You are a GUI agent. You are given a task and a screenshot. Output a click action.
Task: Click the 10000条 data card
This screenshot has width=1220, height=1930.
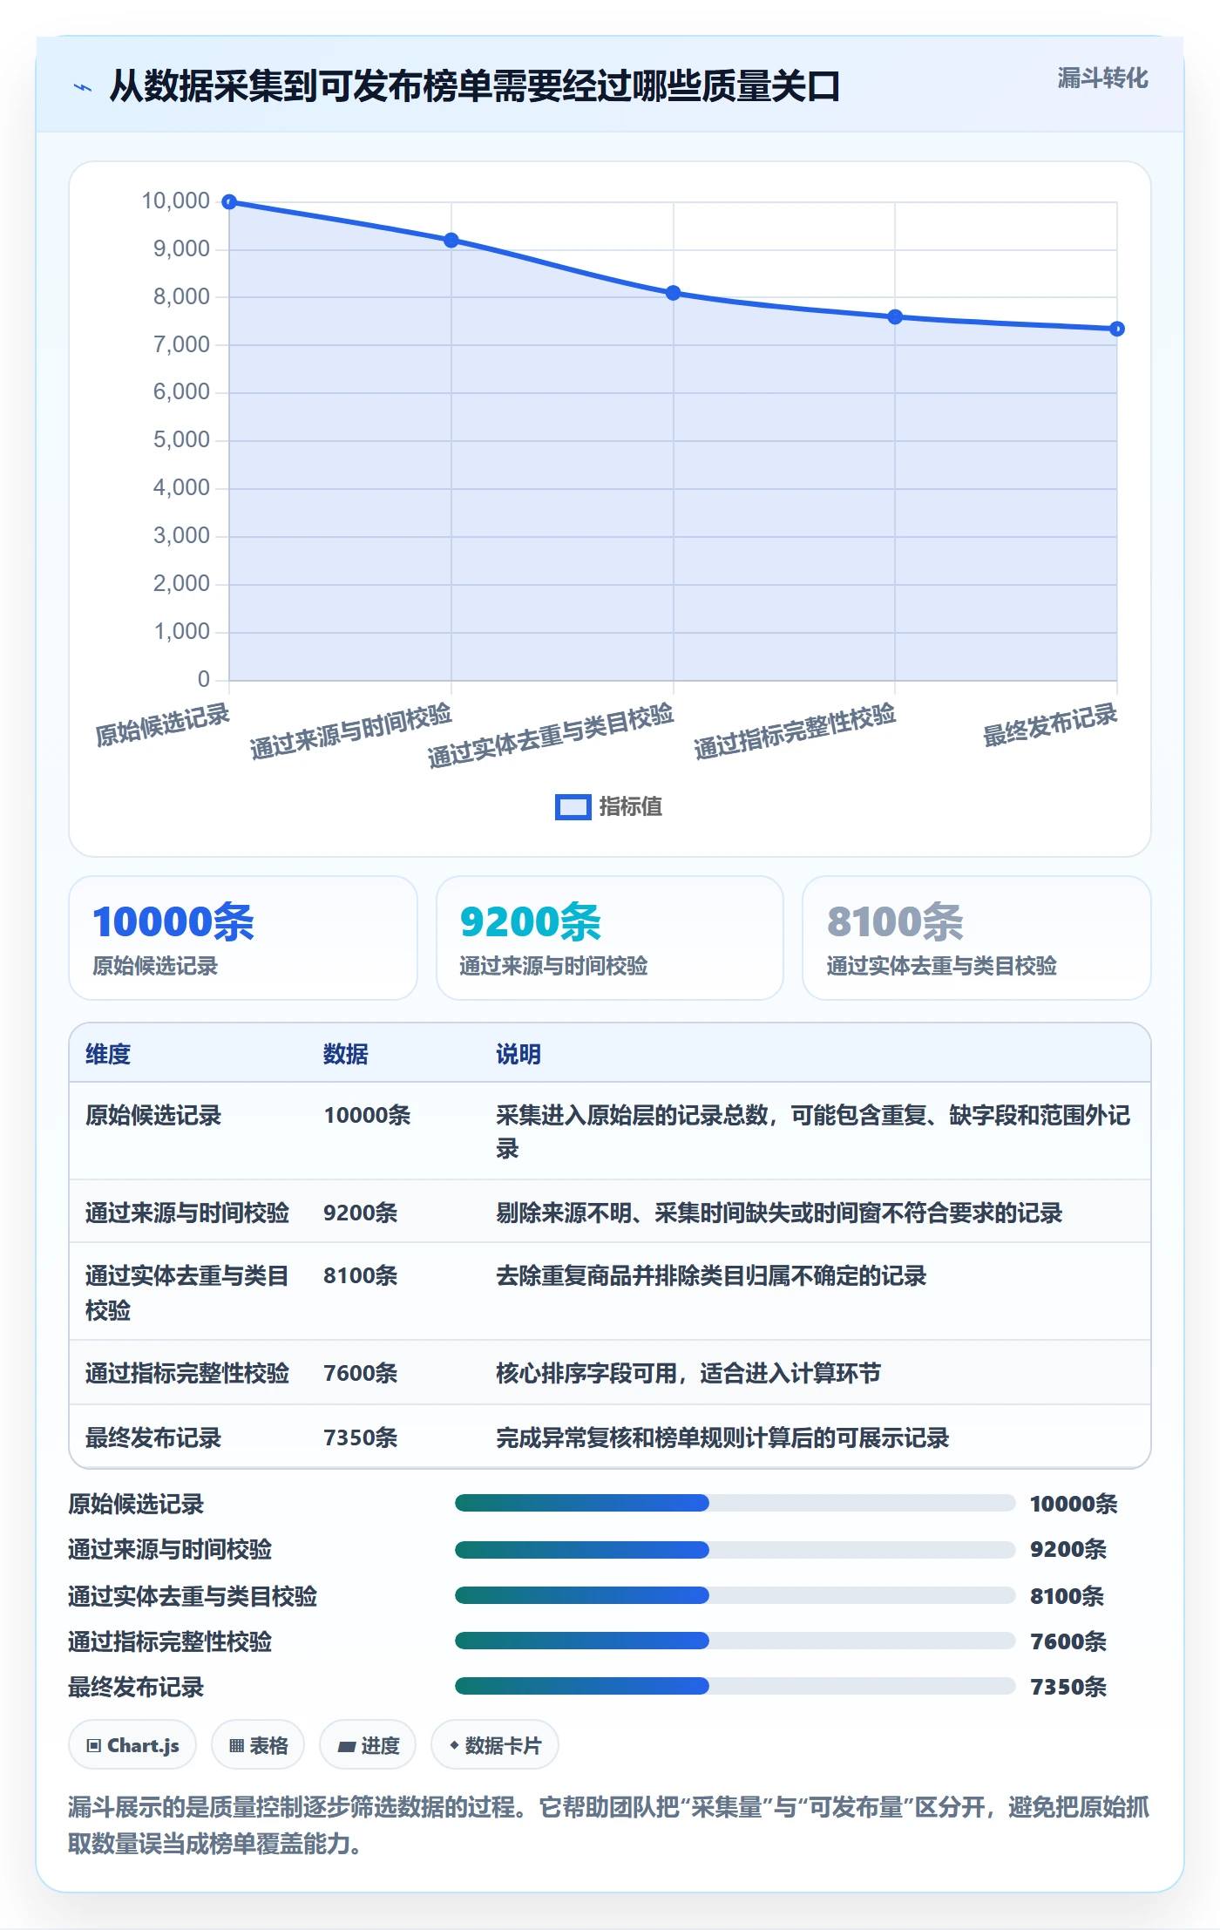pyautogui.click(x=243, y=938)
